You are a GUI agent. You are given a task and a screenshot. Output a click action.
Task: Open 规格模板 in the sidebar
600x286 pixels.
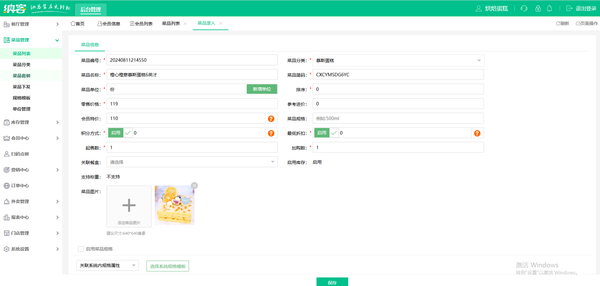[22, 98]
